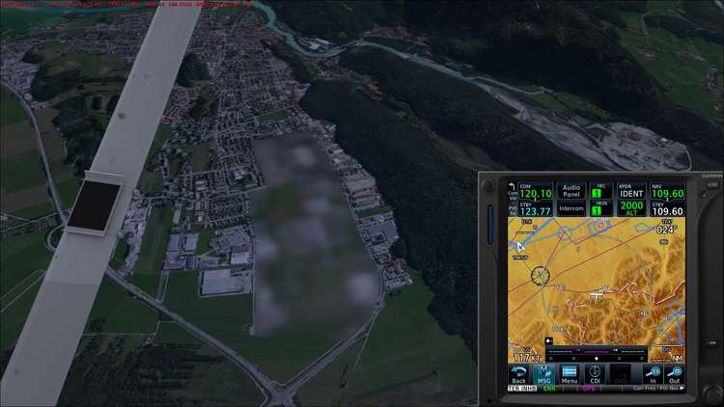Push the HOME bezel key
Image resolution: width=724 pixels, height=407 pixels.
tap(712, 184)
